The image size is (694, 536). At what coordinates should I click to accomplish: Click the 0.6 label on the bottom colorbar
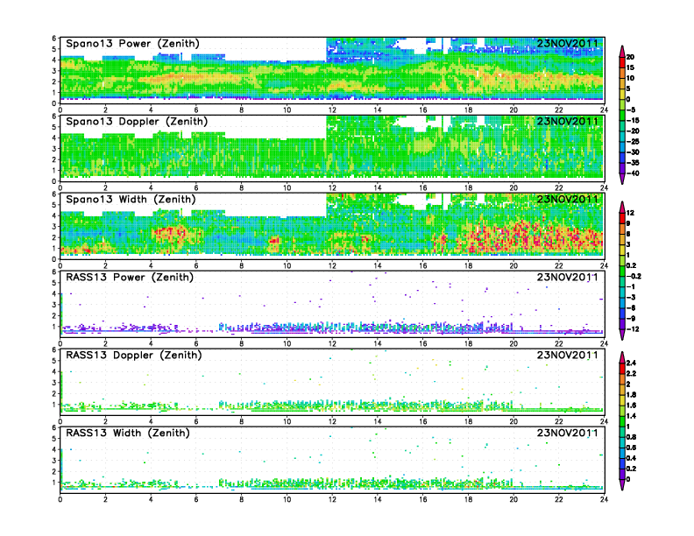(631, 448)
